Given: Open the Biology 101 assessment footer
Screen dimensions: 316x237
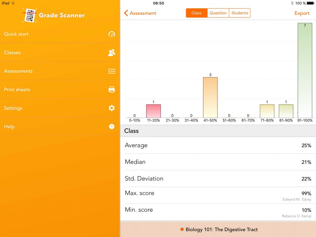Looking at the screenshot, I should [x=218, y=229].
